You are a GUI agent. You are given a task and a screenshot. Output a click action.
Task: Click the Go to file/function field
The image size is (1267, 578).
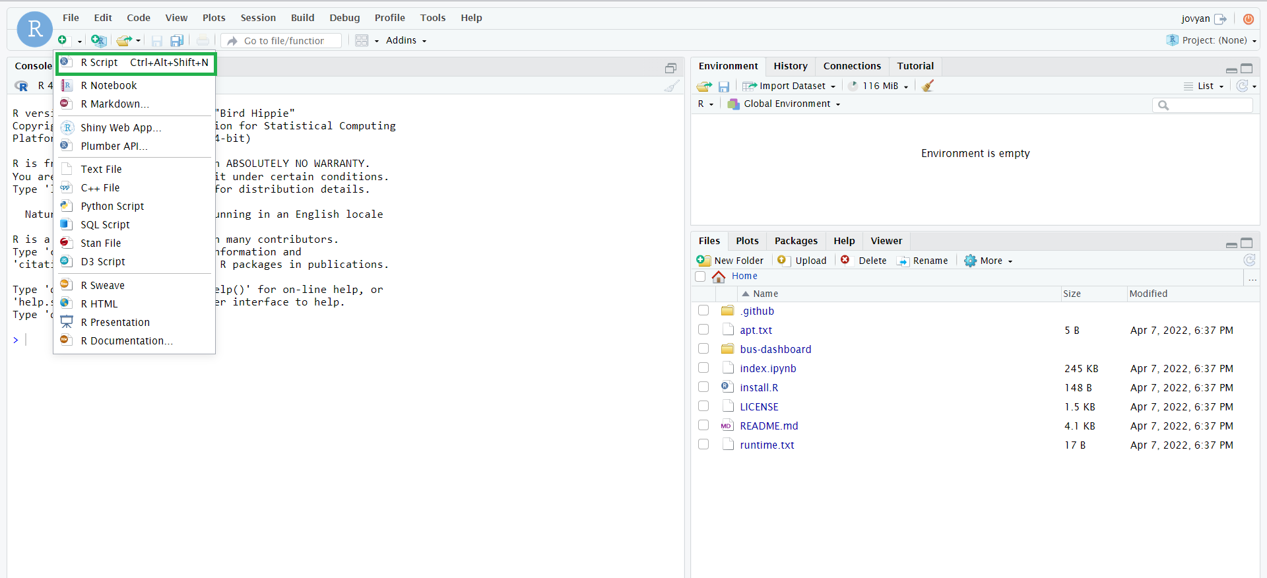[282, 41]
